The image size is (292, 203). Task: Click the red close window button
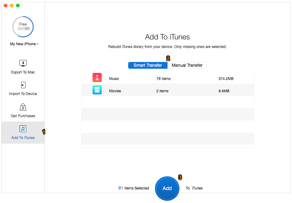point(6,6)
